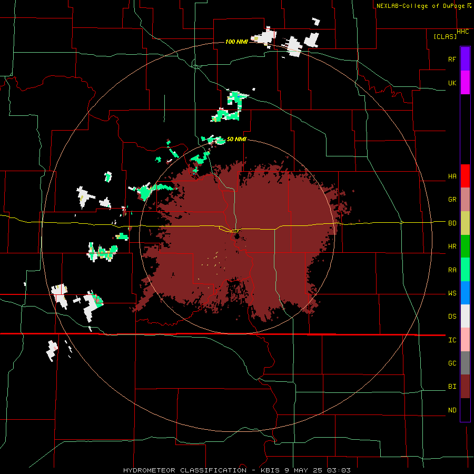Pick the RA bright green legend swatch
Image resolution: width=474 pixels, height=474 pixels.
(465, 270)
